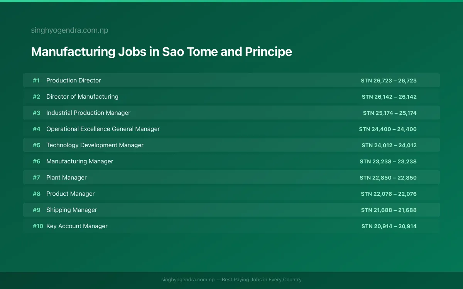Image resolution: width=463 pixels, height=289 pixels.
Task: Click footer text Best Paying Jobs in Every Country
Action: [x=262, y=280]
